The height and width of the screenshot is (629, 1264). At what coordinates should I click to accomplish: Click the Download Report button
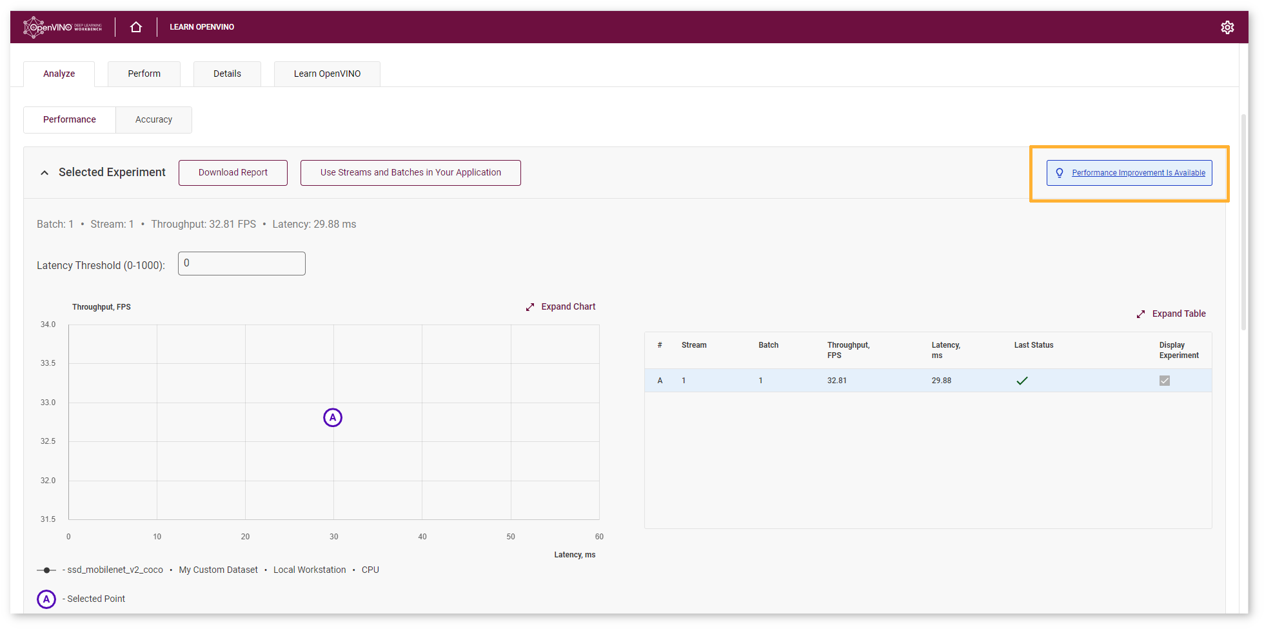pos(233,173)
